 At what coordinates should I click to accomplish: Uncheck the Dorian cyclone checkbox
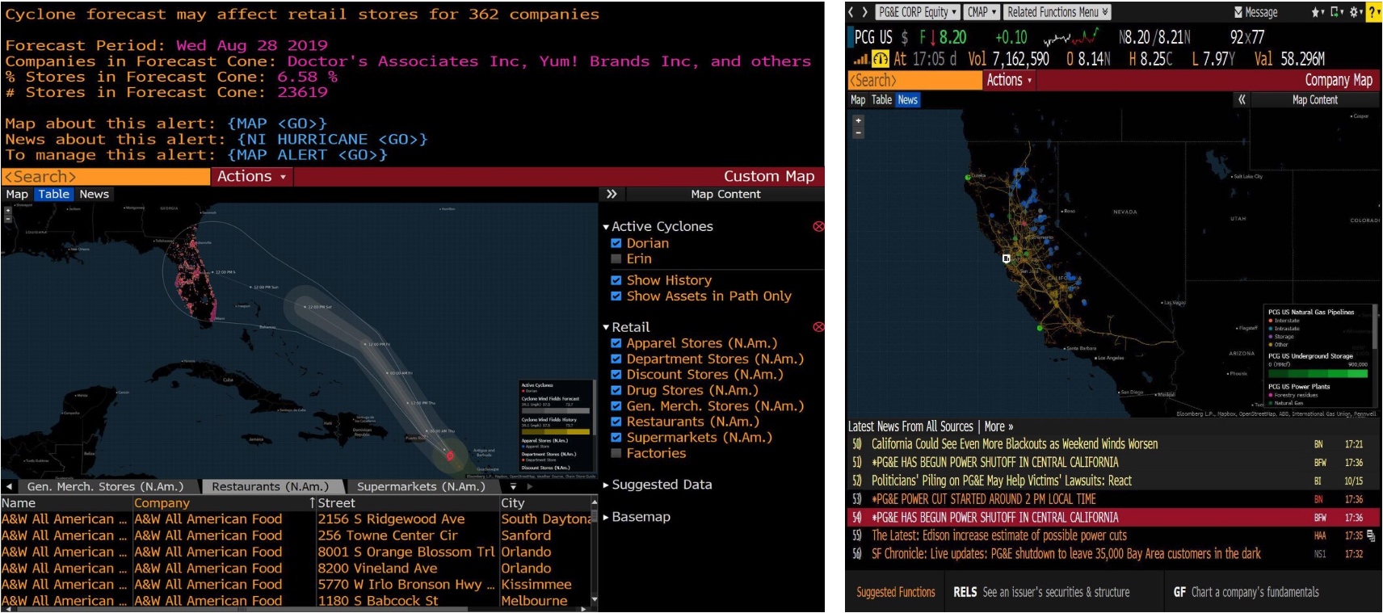point(616,243)
